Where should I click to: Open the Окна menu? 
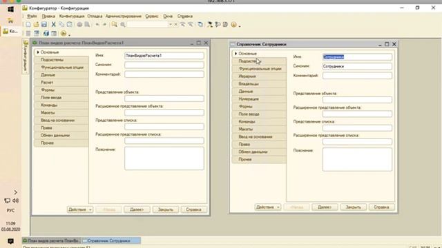pos(168,17)
